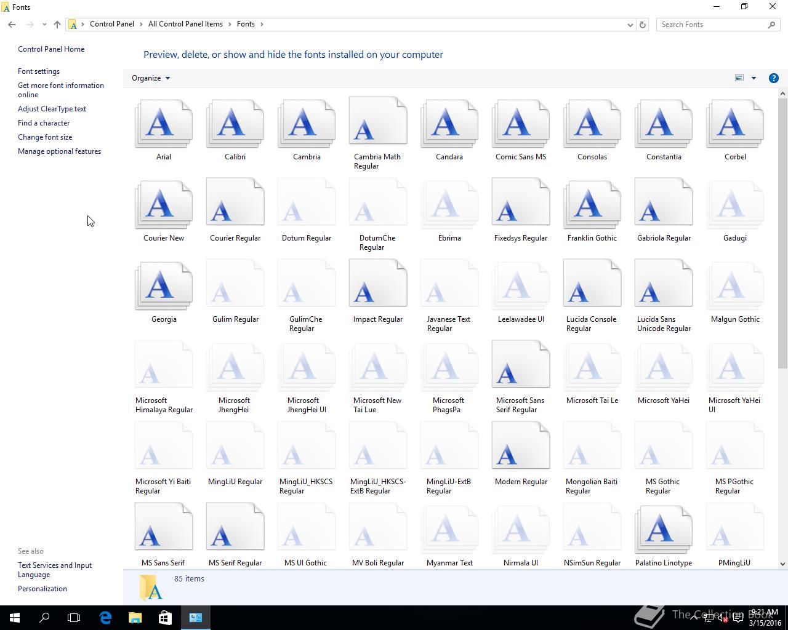
Task: Select the Constantia font icon
Action: (663, 123)
